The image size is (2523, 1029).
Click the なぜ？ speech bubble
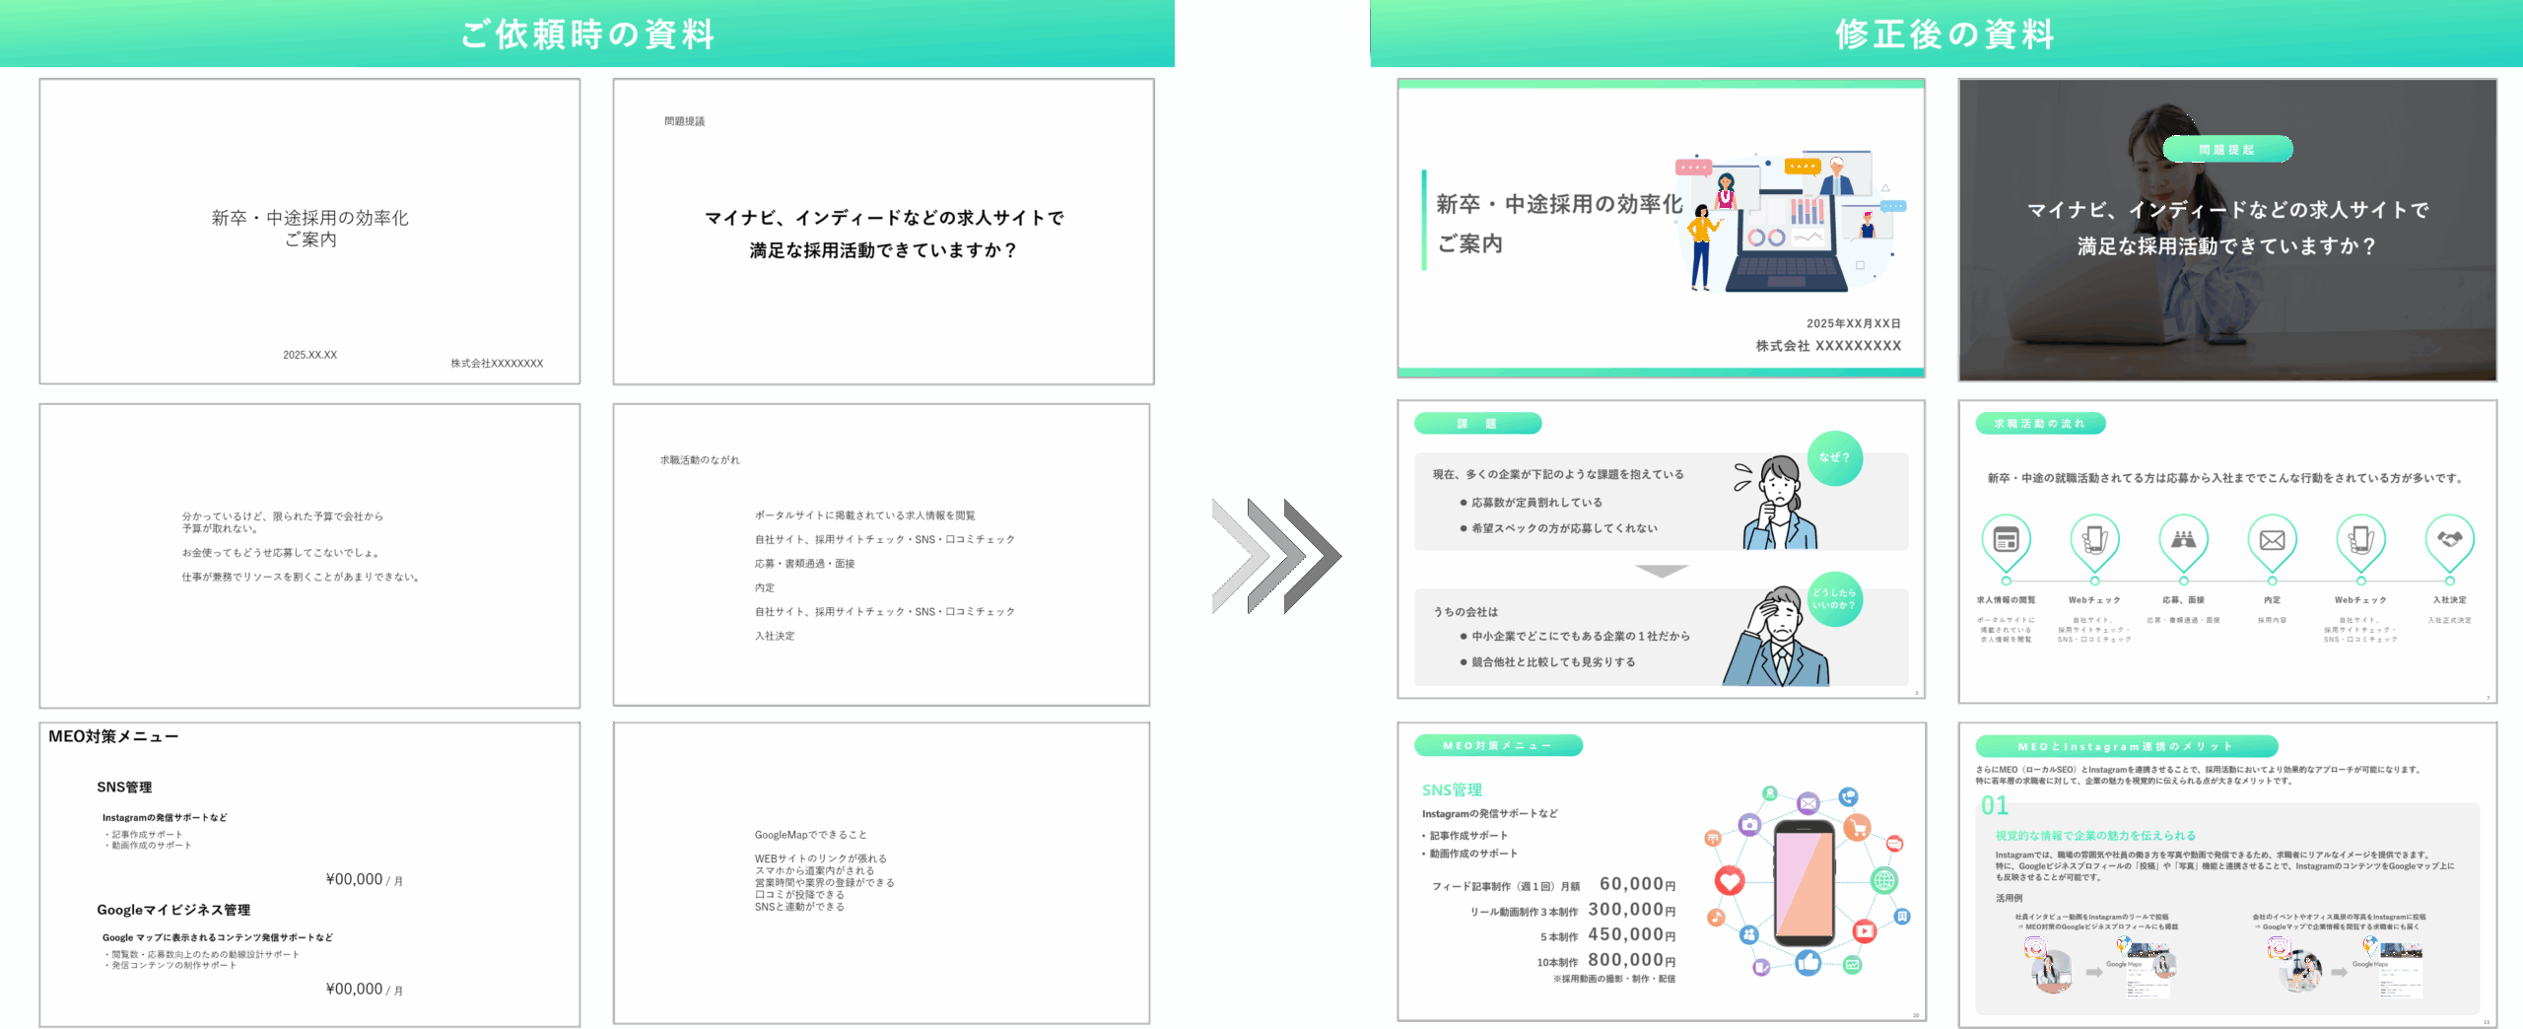click(1834, 458)
